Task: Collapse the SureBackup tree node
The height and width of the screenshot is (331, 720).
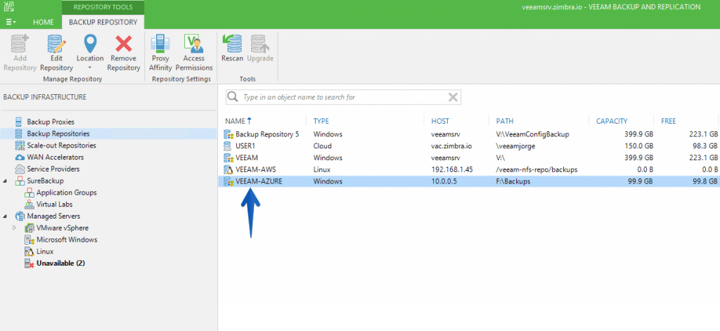Action: tap(5, 181)
